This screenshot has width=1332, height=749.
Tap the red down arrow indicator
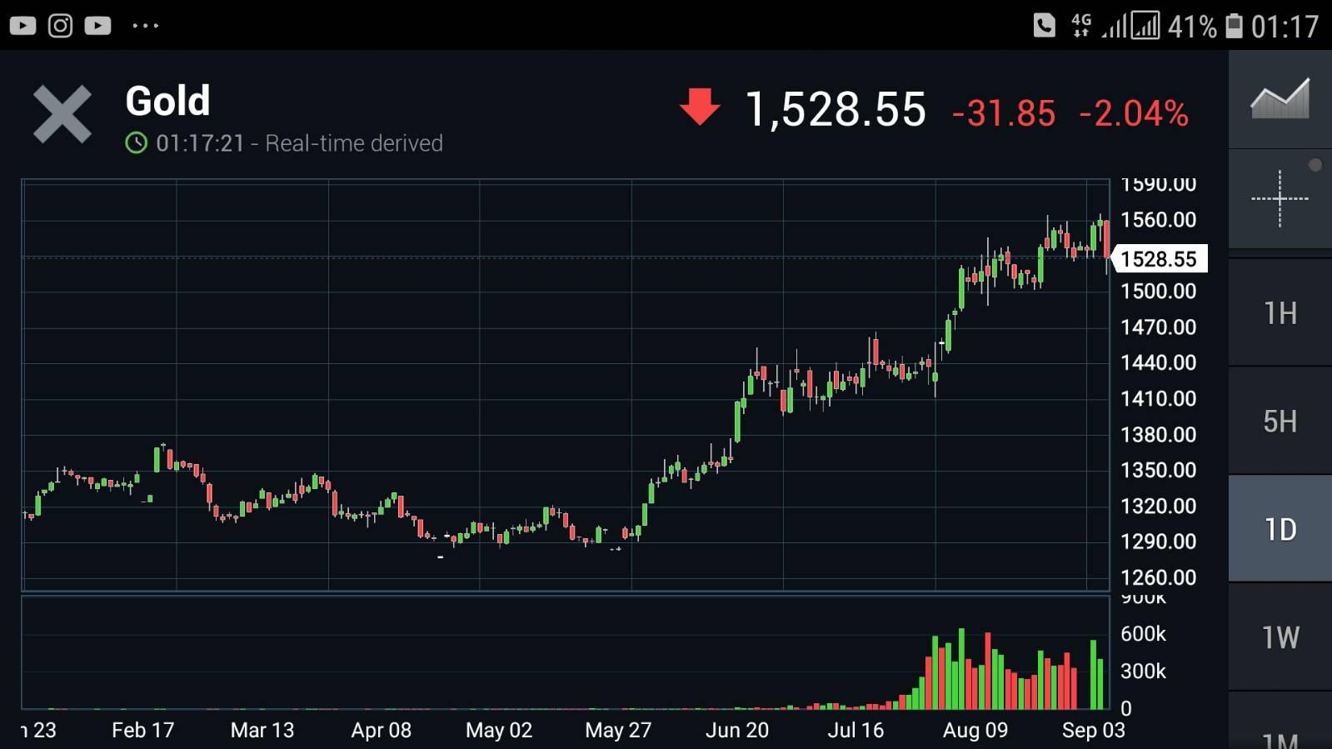pos(700,107)
